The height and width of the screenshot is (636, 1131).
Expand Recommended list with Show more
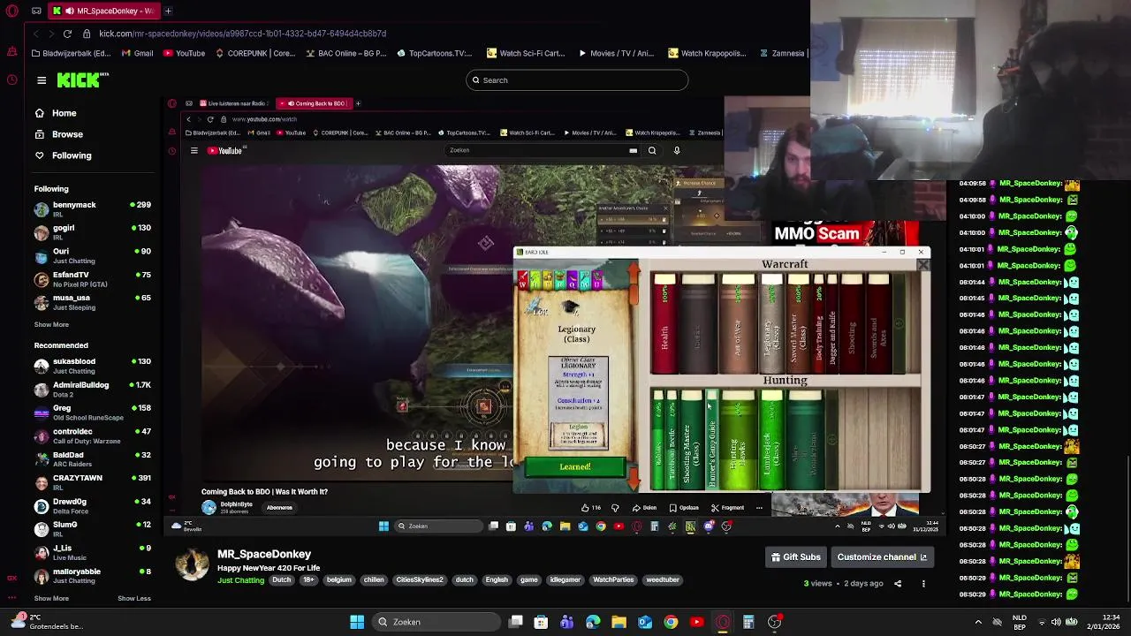[x=51, y=598]
